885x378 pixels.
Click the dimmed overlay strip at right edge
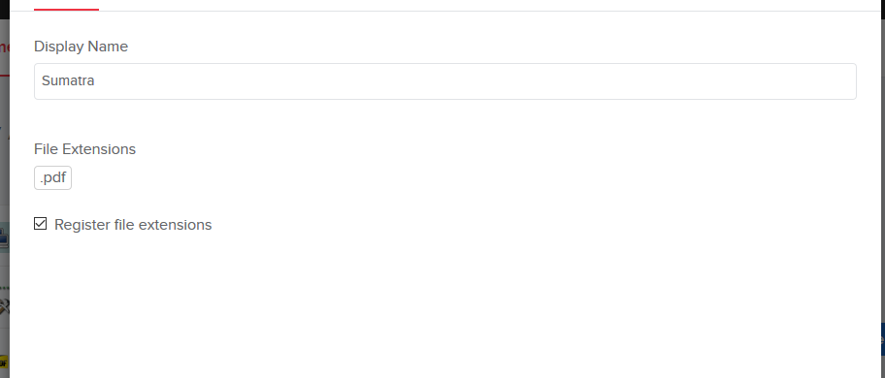pos(882,169)
